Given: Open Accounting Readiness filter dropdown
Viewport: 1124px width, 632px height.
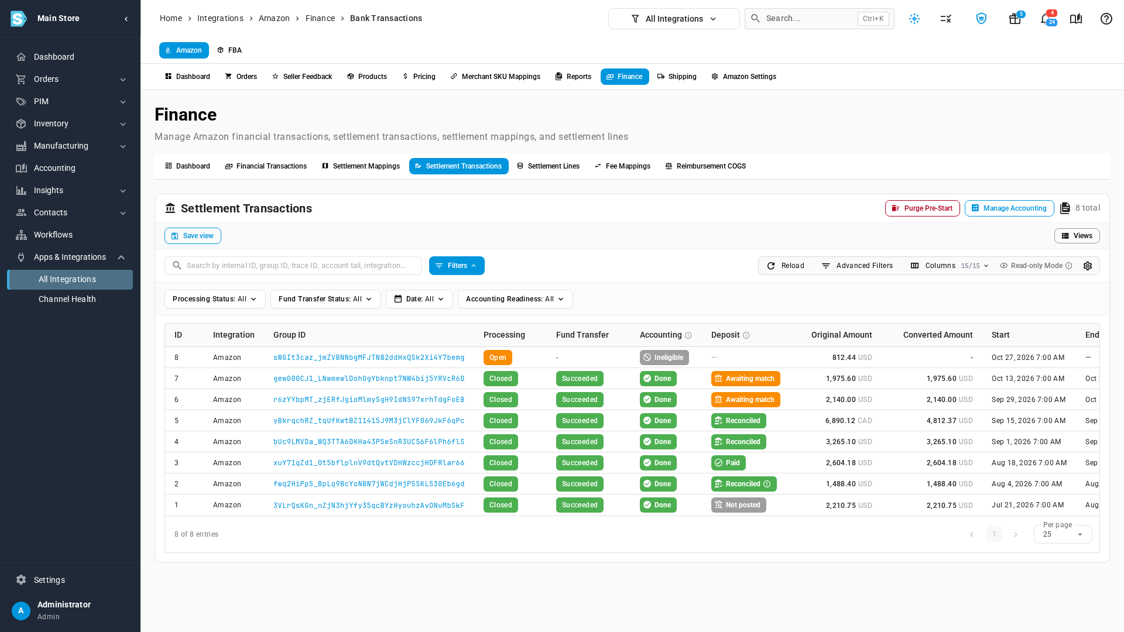Looking at the screenshot, I should tap(515, 299).
